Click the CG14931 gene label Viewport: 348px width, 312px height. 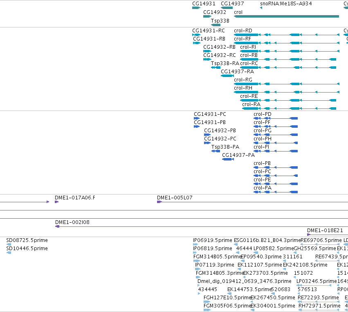click(204, 4)
